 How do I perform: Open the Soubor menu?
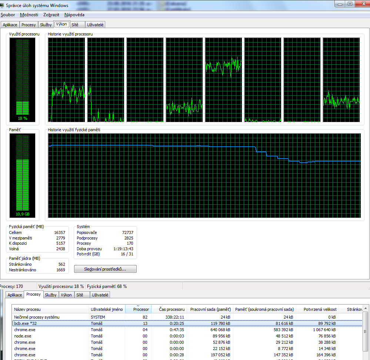(8, 15)
